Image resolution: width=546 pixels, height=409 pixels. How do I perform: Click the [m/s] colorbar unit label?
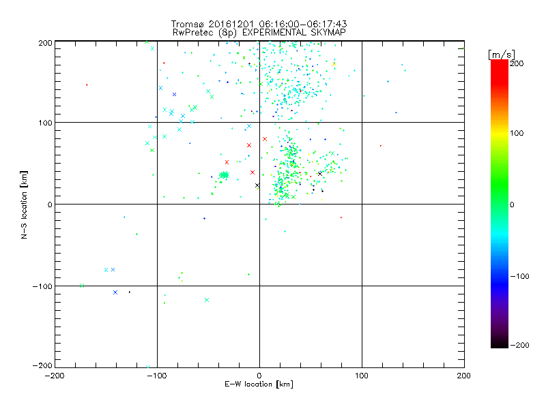point(502,55)
